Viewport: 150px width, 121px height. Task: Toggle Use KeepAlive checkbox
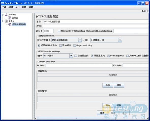[x=108, y=56]
